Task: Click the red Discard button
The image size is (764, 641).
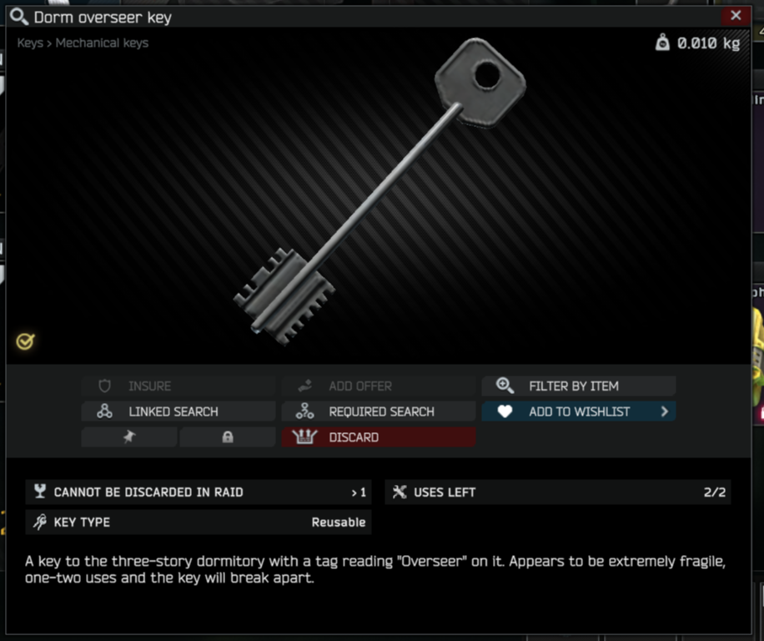Action: coord(379,437)
